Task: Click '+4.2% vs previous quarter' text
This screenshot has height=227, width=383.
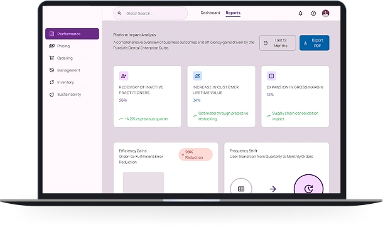Action: pos(146,119)
